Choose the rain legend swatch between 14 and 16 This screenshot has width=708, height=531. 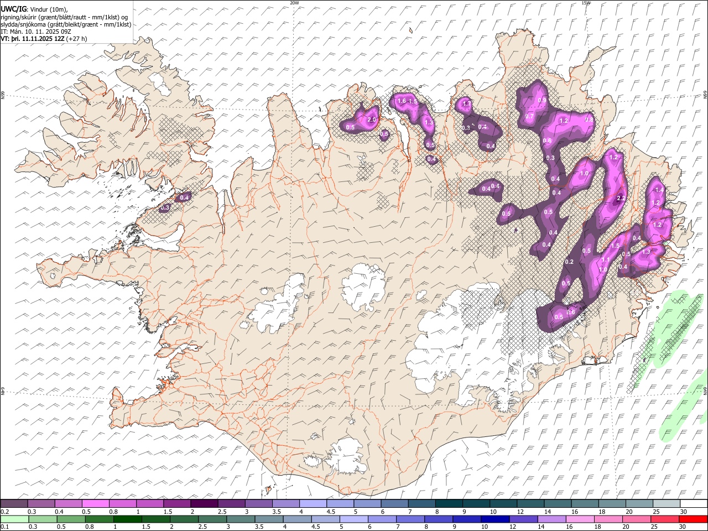coord(552,519)
